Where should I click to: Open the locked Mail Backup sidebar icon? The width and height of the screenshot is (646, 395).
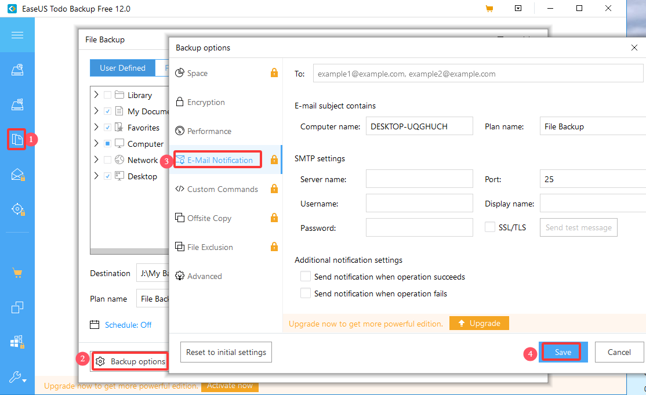[x=18, y=175]
